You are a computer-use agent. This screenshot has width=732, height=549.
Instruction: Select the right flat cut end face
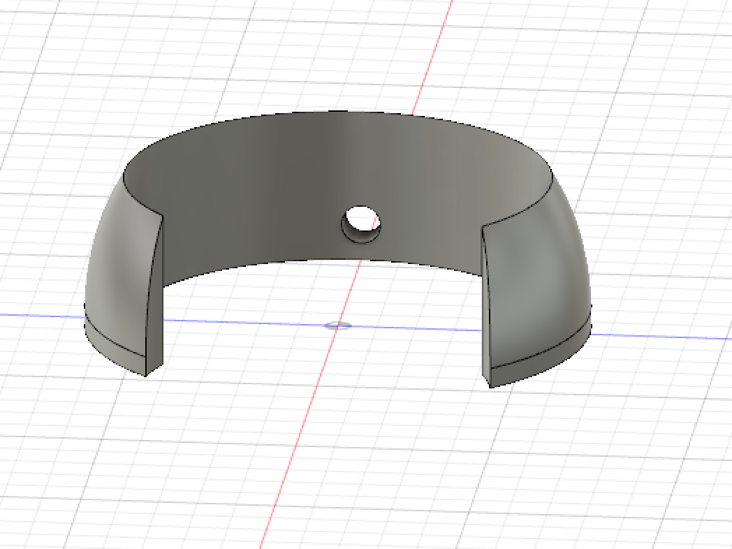(x=486, y=308)
